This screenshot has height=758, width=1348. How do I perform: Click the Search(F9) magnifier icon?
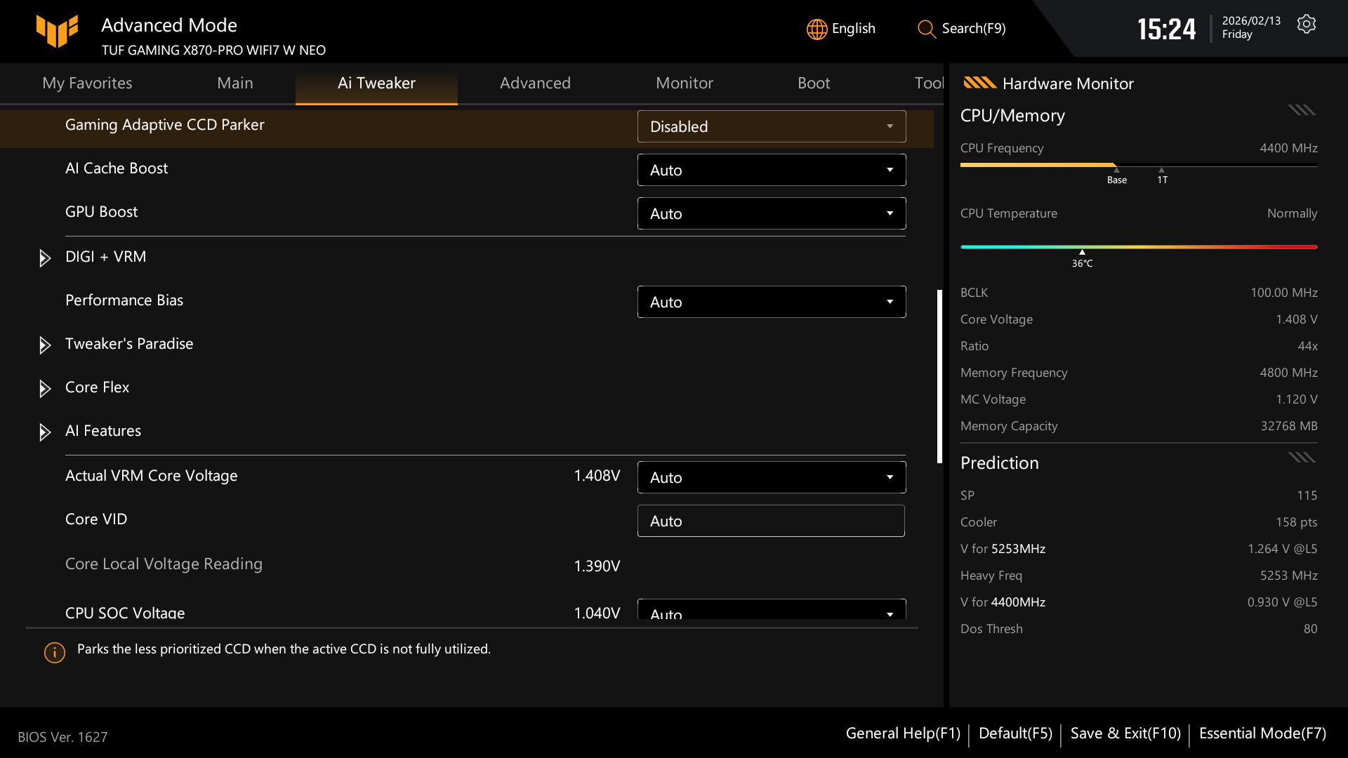pos(926,29)
